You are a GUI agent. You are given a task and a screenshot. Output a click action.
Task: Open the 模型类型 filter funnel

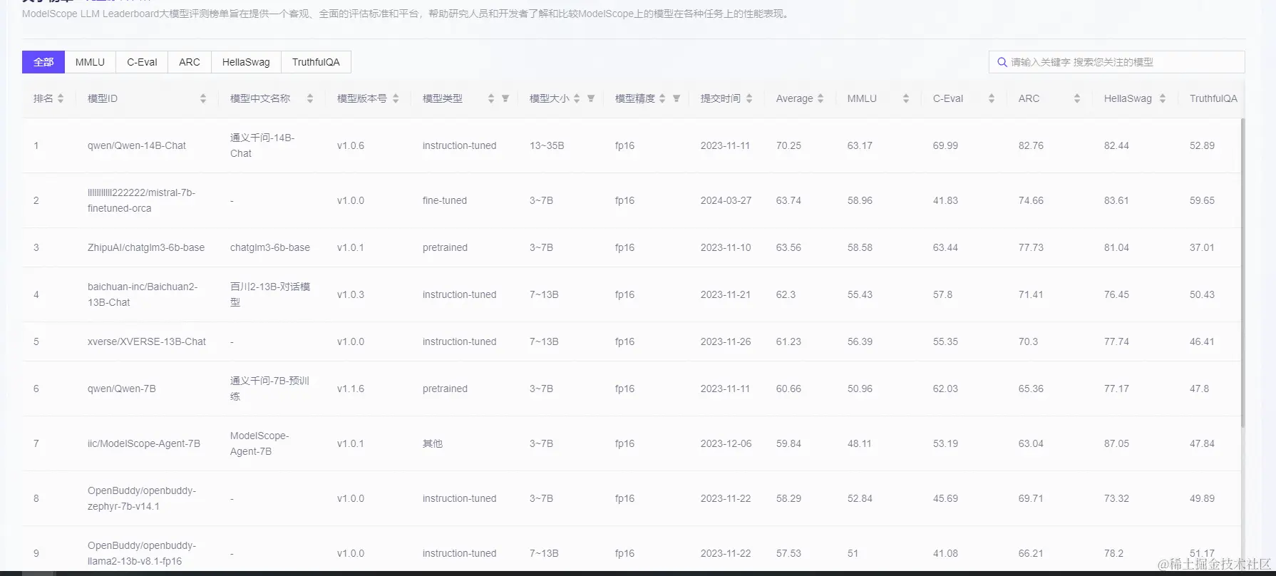coord(505,98)
